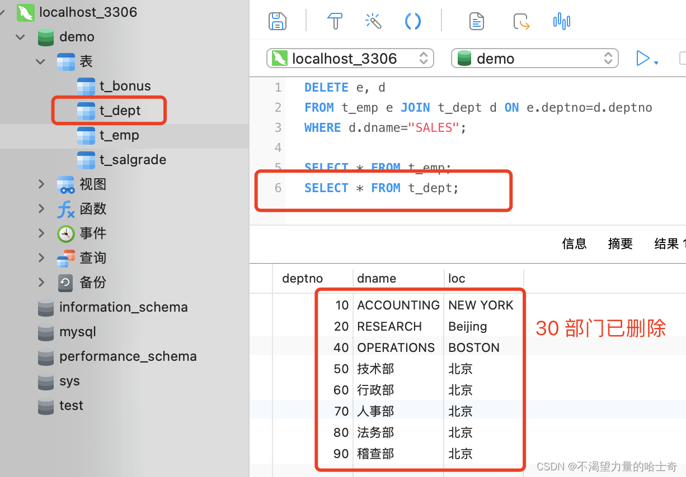686x477 pixels.
Task: Click the BOSTON cell
Action: point(474,347)
